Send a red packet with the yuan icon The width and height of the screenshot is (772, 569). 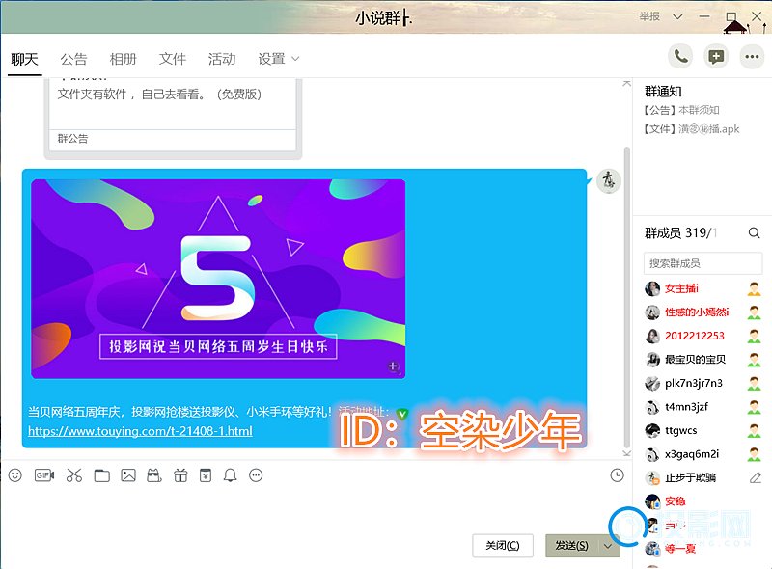(x=206, y=475)
